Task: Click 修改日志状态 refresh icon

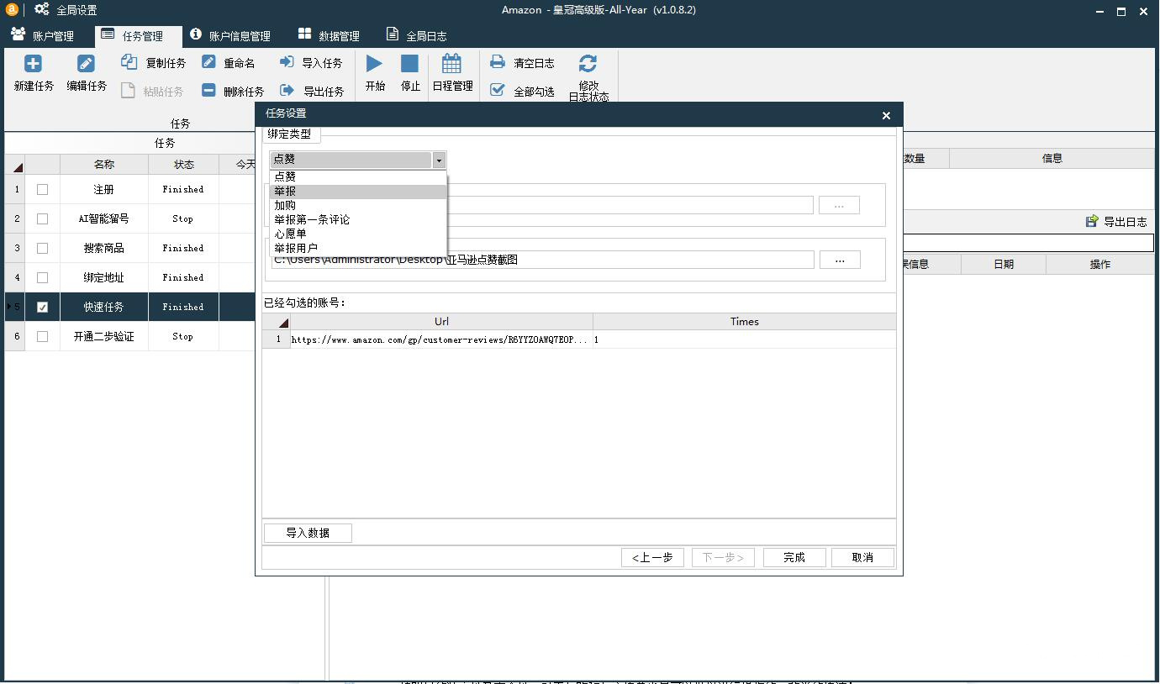Action: pos(588,64)
